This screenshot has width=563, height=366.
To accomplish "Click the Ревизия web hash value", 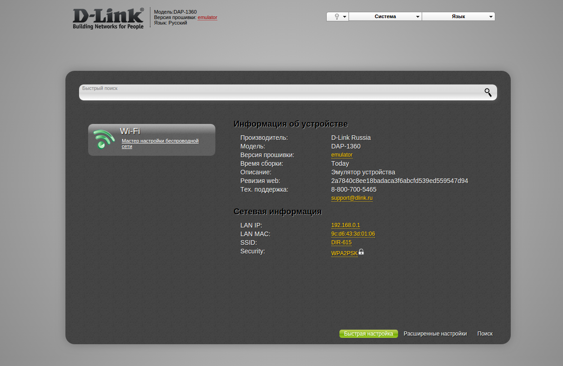I will pyautogui.click(x=399, y=181).
